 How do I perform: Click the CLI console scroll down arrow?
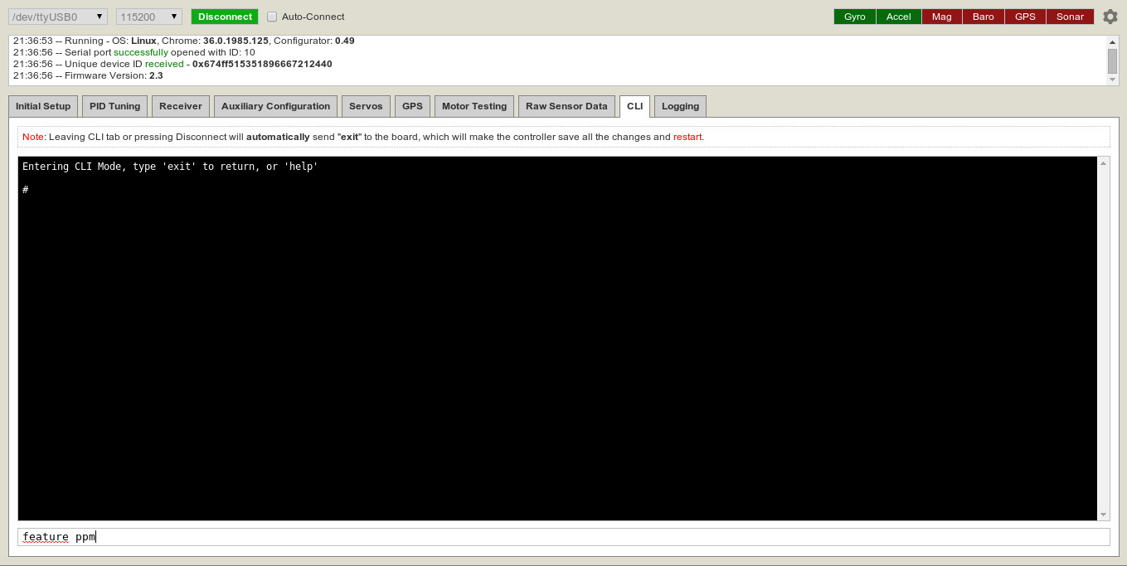(1103, 515)
